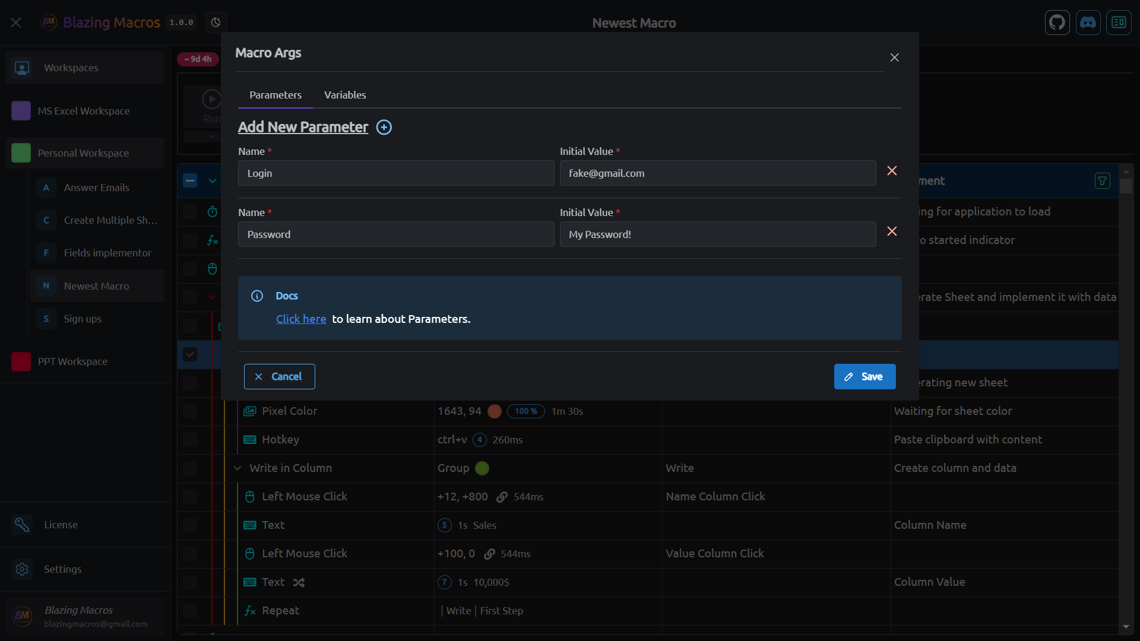This screenshot has height=641, width=1140.
Task: Edit the Password name field
Action: point(396,234)
